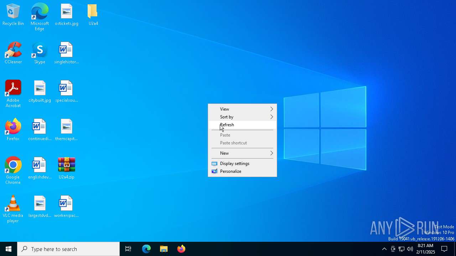Select the Firefox desktop shortcut
Screen dimensions: 456x256
click(13, 130)
